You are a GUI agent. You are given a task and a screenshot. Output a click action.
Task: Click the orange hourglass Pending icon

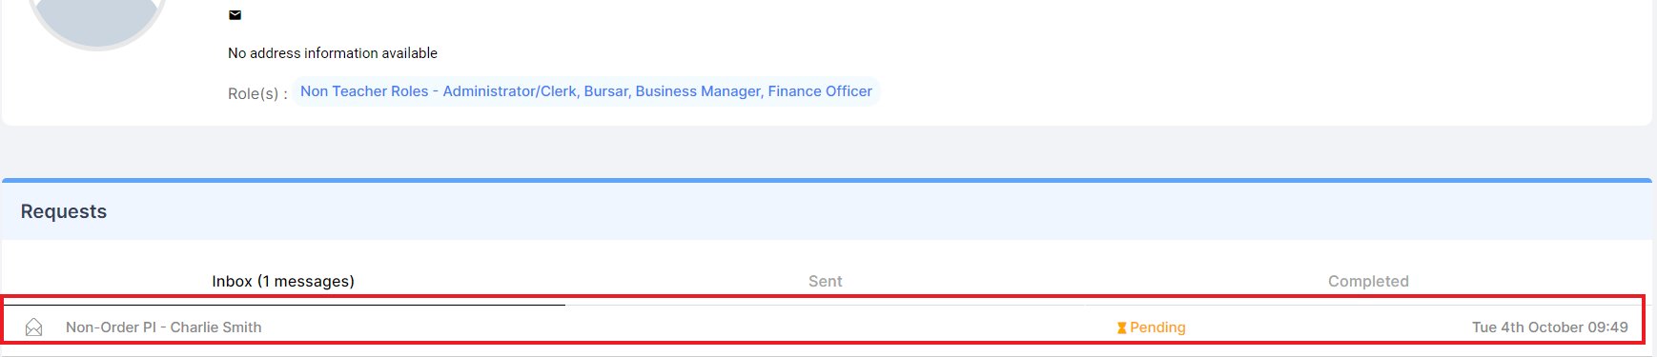point(1121,327)
